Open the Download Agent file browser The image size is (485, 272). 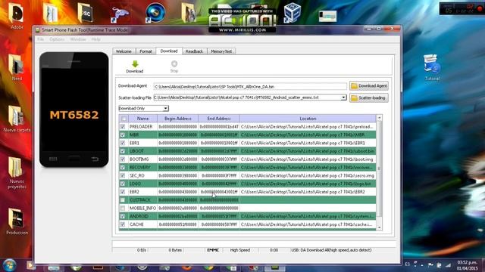click(369, 85)
